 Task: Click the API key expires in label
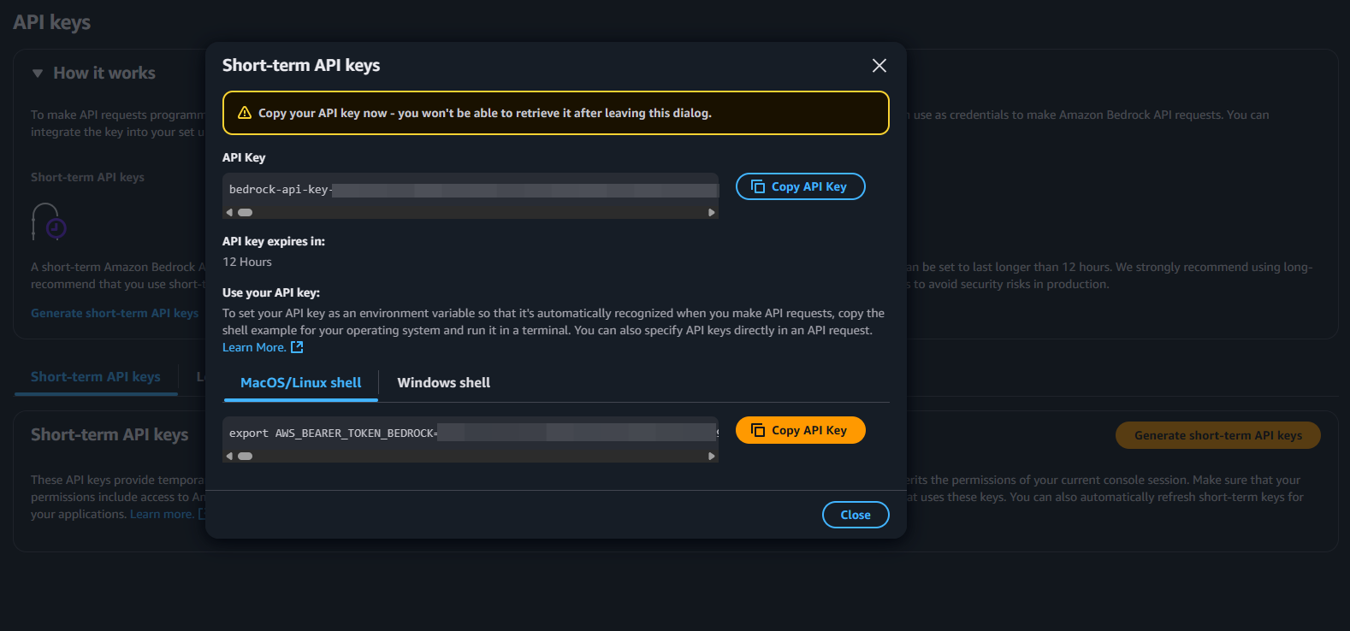point(274,242)
